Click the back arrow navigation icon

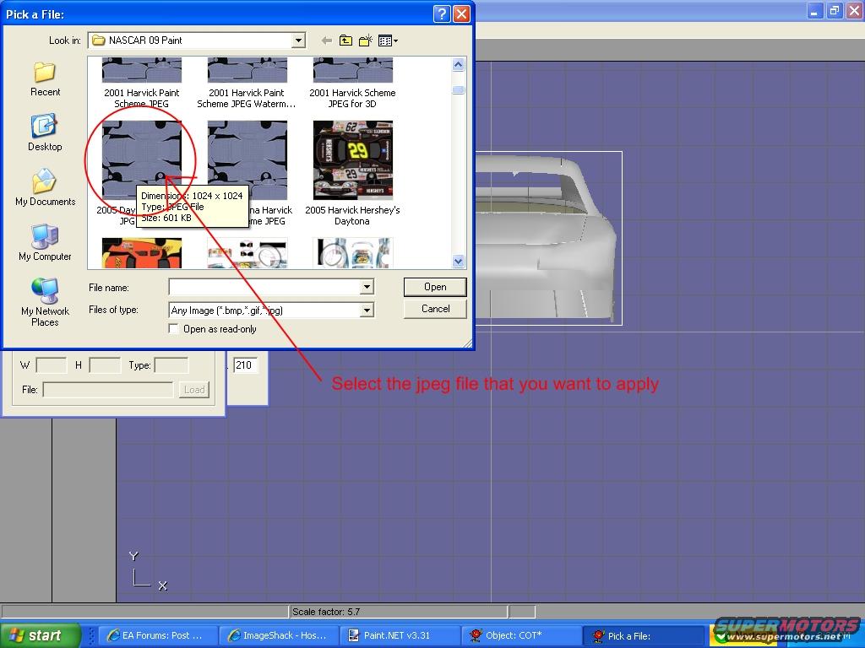[x=326, y=40]
